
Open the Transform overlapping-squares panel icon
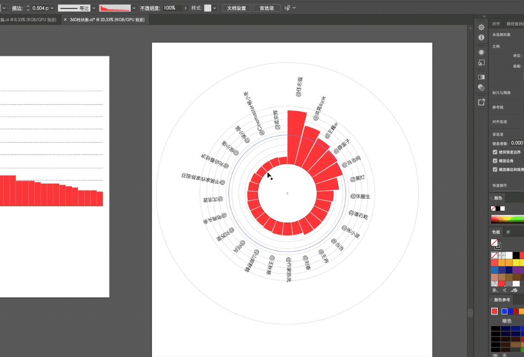[481, 62]
